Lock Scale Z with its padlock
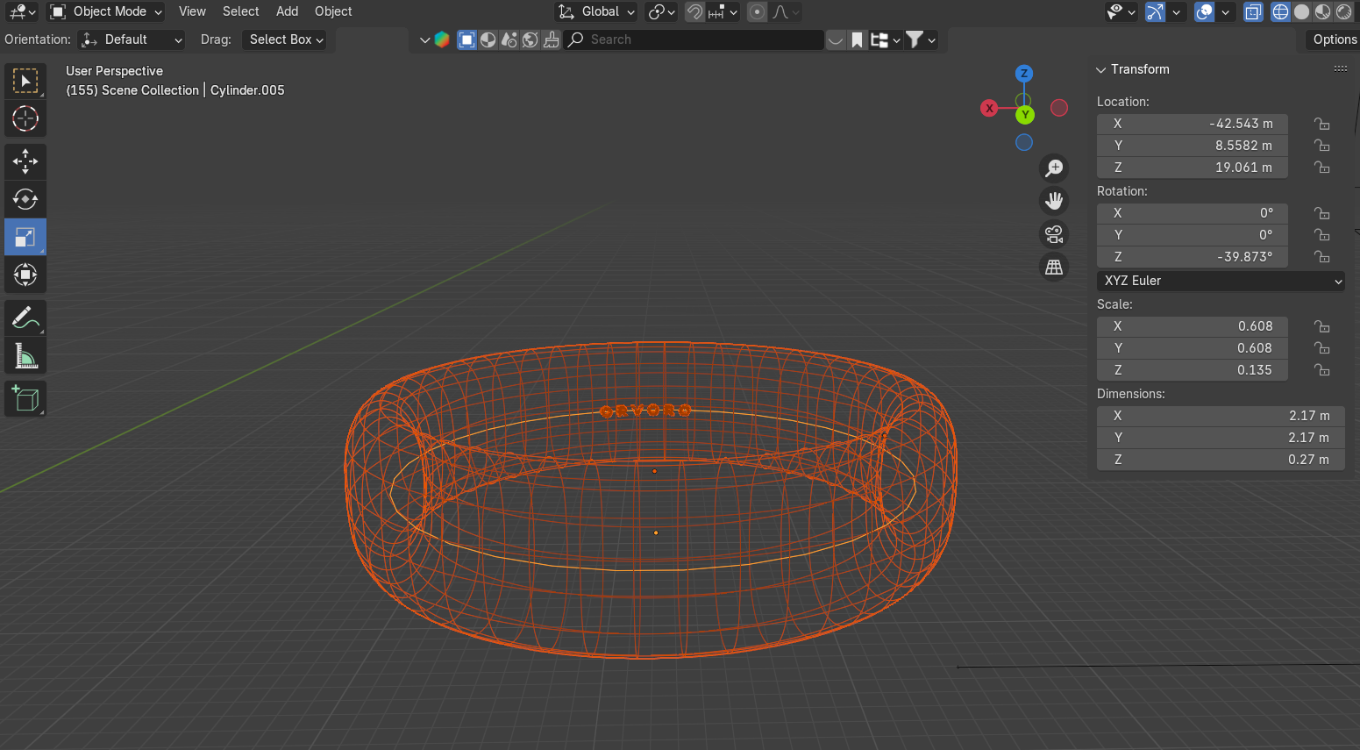 1322,370
